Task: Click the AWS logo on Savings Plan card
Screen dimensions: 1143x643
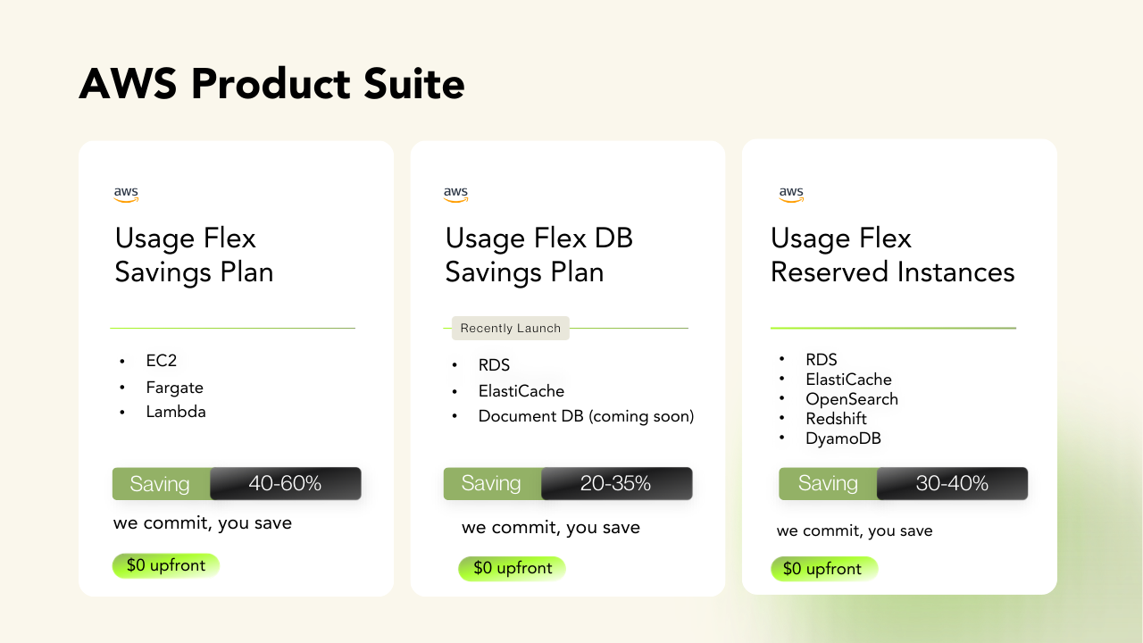Action: (126, 194)
